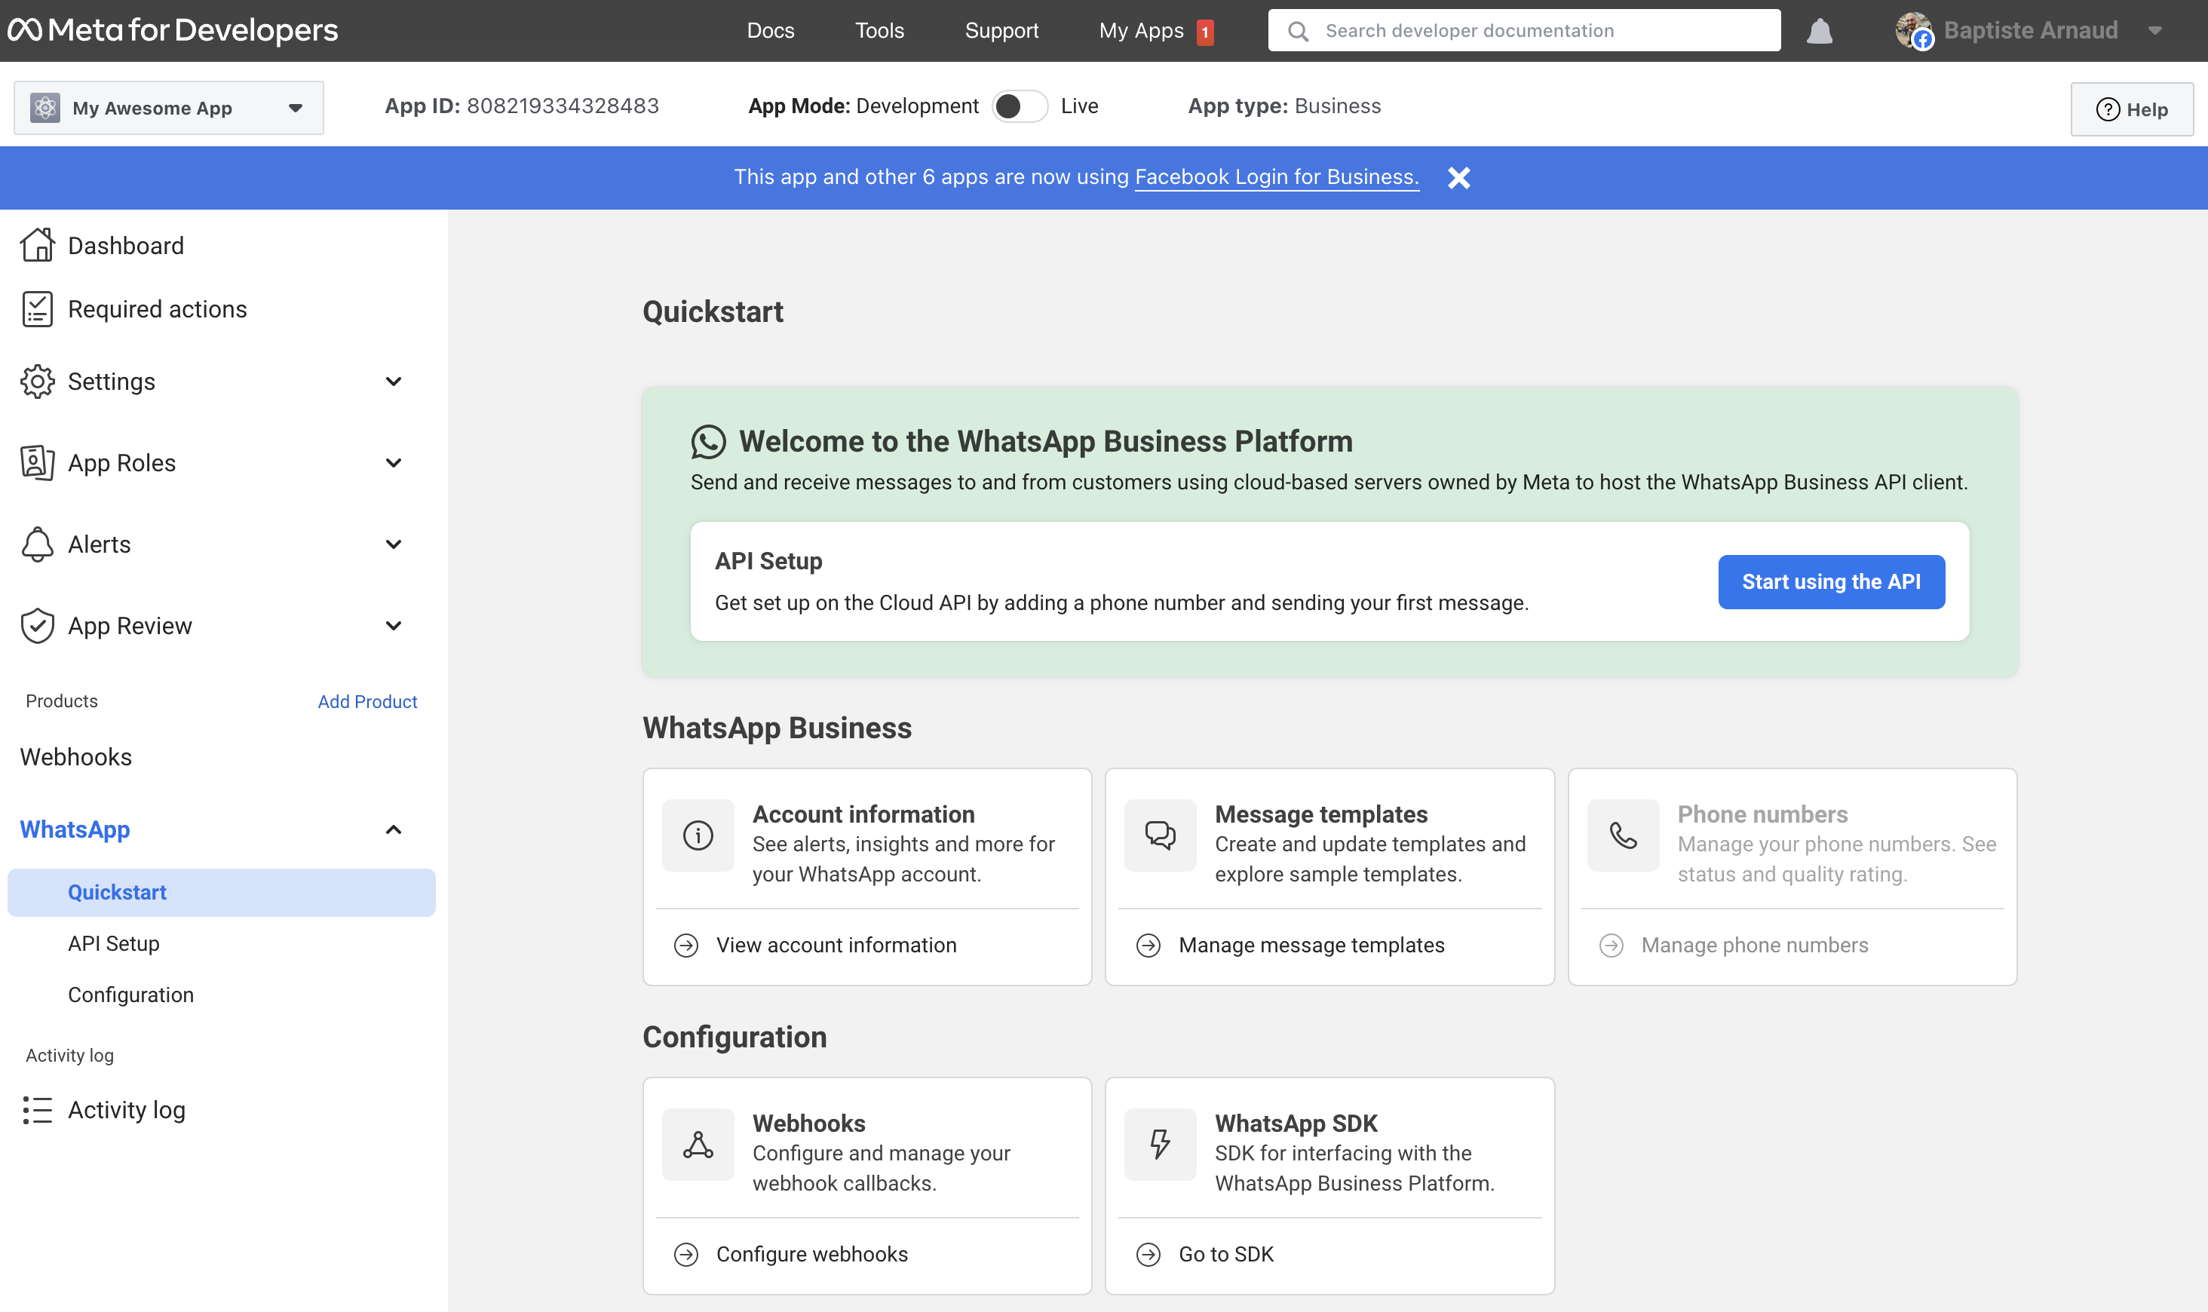Open the Facebook Login for Business link

[x=1277, y=177]
